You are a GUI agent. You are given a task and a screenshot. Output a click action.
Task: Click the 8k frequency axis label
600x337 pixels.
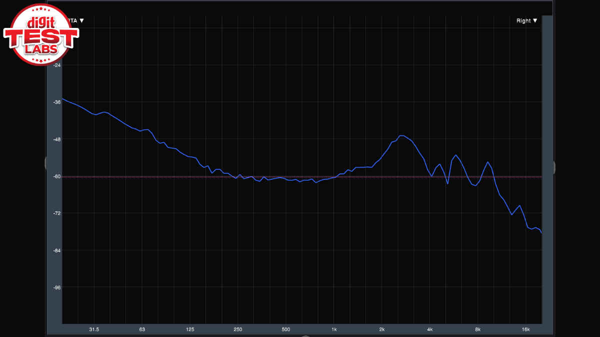tap(477, 330)
